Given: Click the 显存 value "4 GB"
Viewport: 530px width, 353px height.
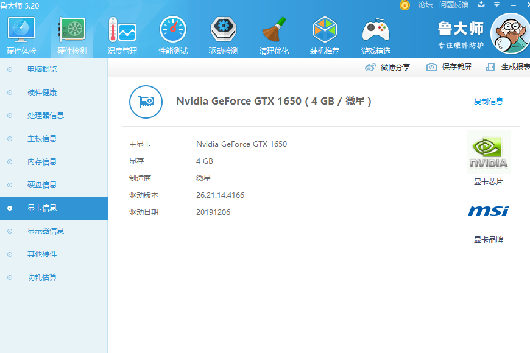Looking at the screenshot, I should pos(205,161).
